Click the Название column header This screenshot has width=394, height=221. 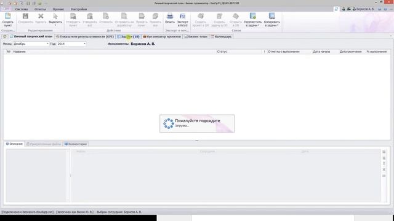tap(115, 52)
